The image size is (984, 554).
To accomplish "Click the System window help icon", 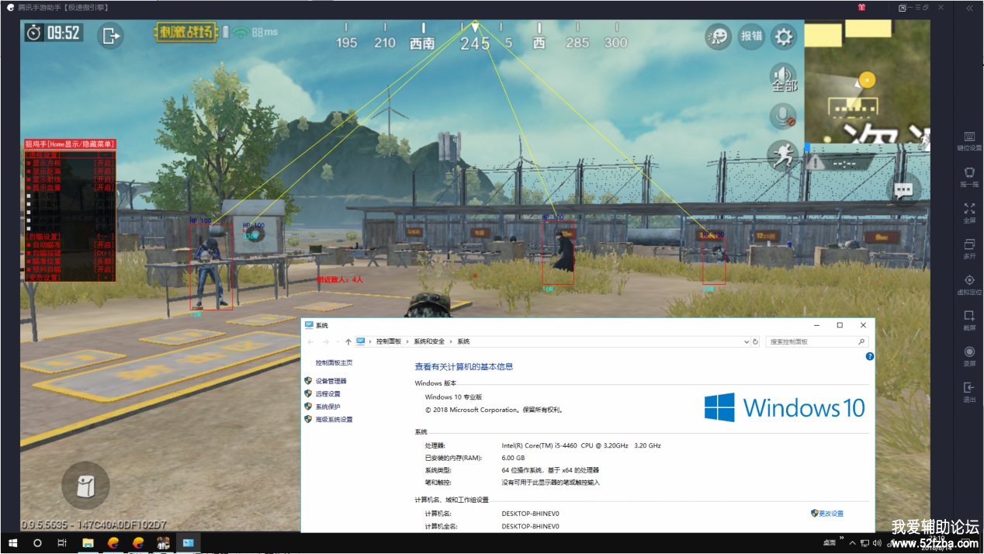I will [x=870, y=356].
